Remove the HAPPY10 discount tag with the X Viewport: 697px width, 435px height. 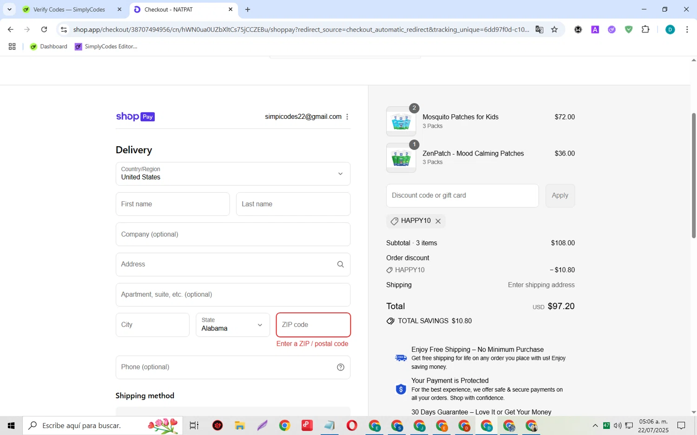[x=438, y=221]
